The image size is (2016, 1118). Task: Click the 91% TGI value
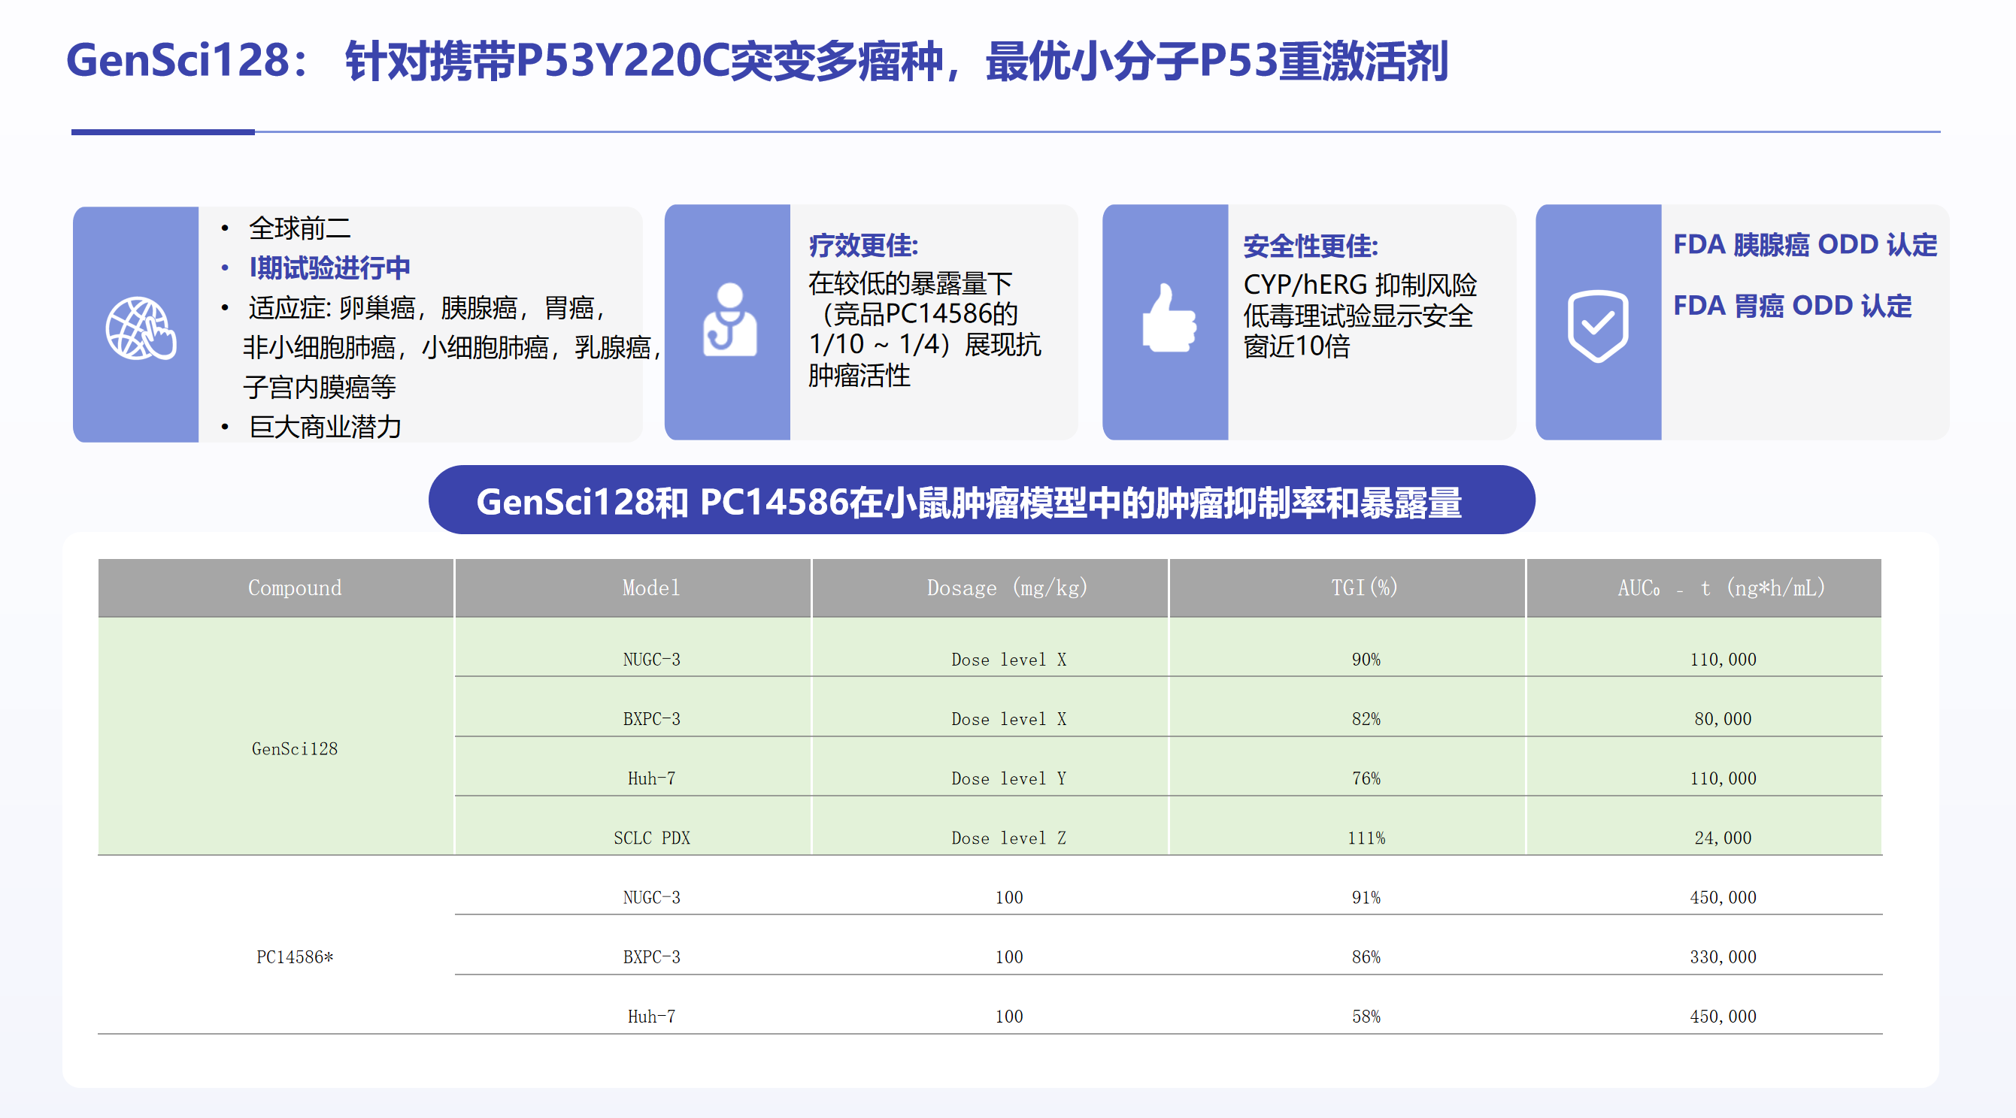[1366, 898]
